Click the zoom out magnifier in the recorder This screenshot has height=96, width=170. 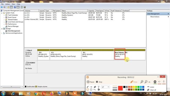[146, 82]
